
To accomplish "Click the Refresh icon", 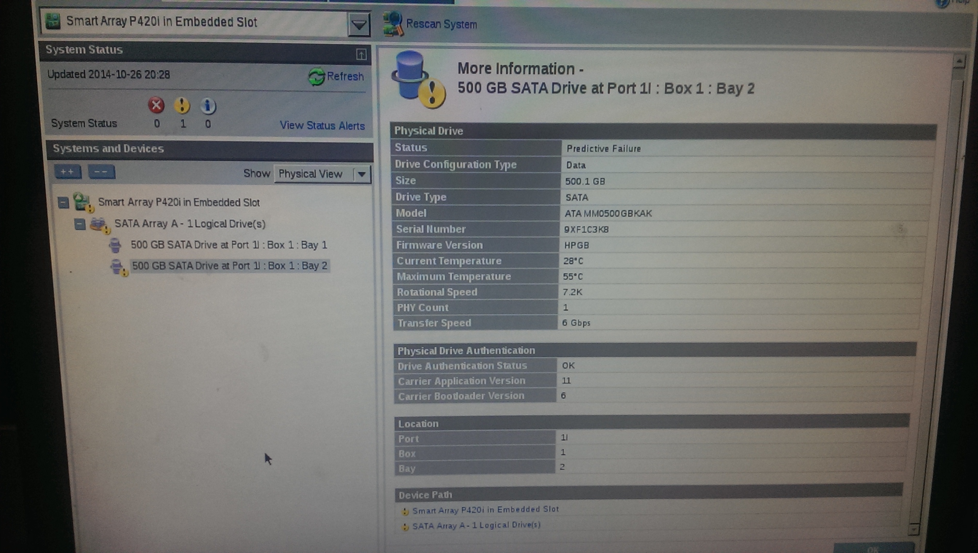I will 317,77.
